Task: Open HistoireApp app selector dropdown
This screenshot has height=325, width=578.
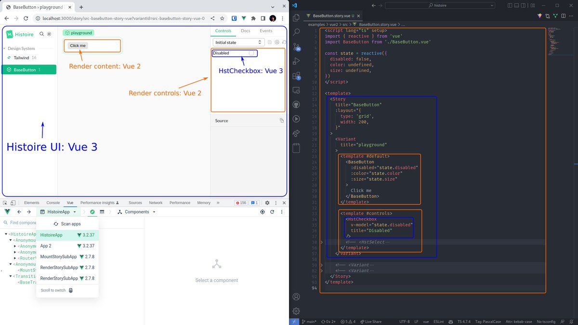Action: (59, 212)
